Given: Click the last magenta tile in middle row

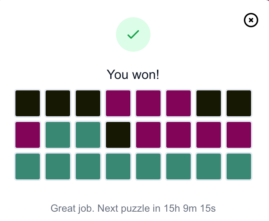Looking at the screenshot, I should (239, 135).
